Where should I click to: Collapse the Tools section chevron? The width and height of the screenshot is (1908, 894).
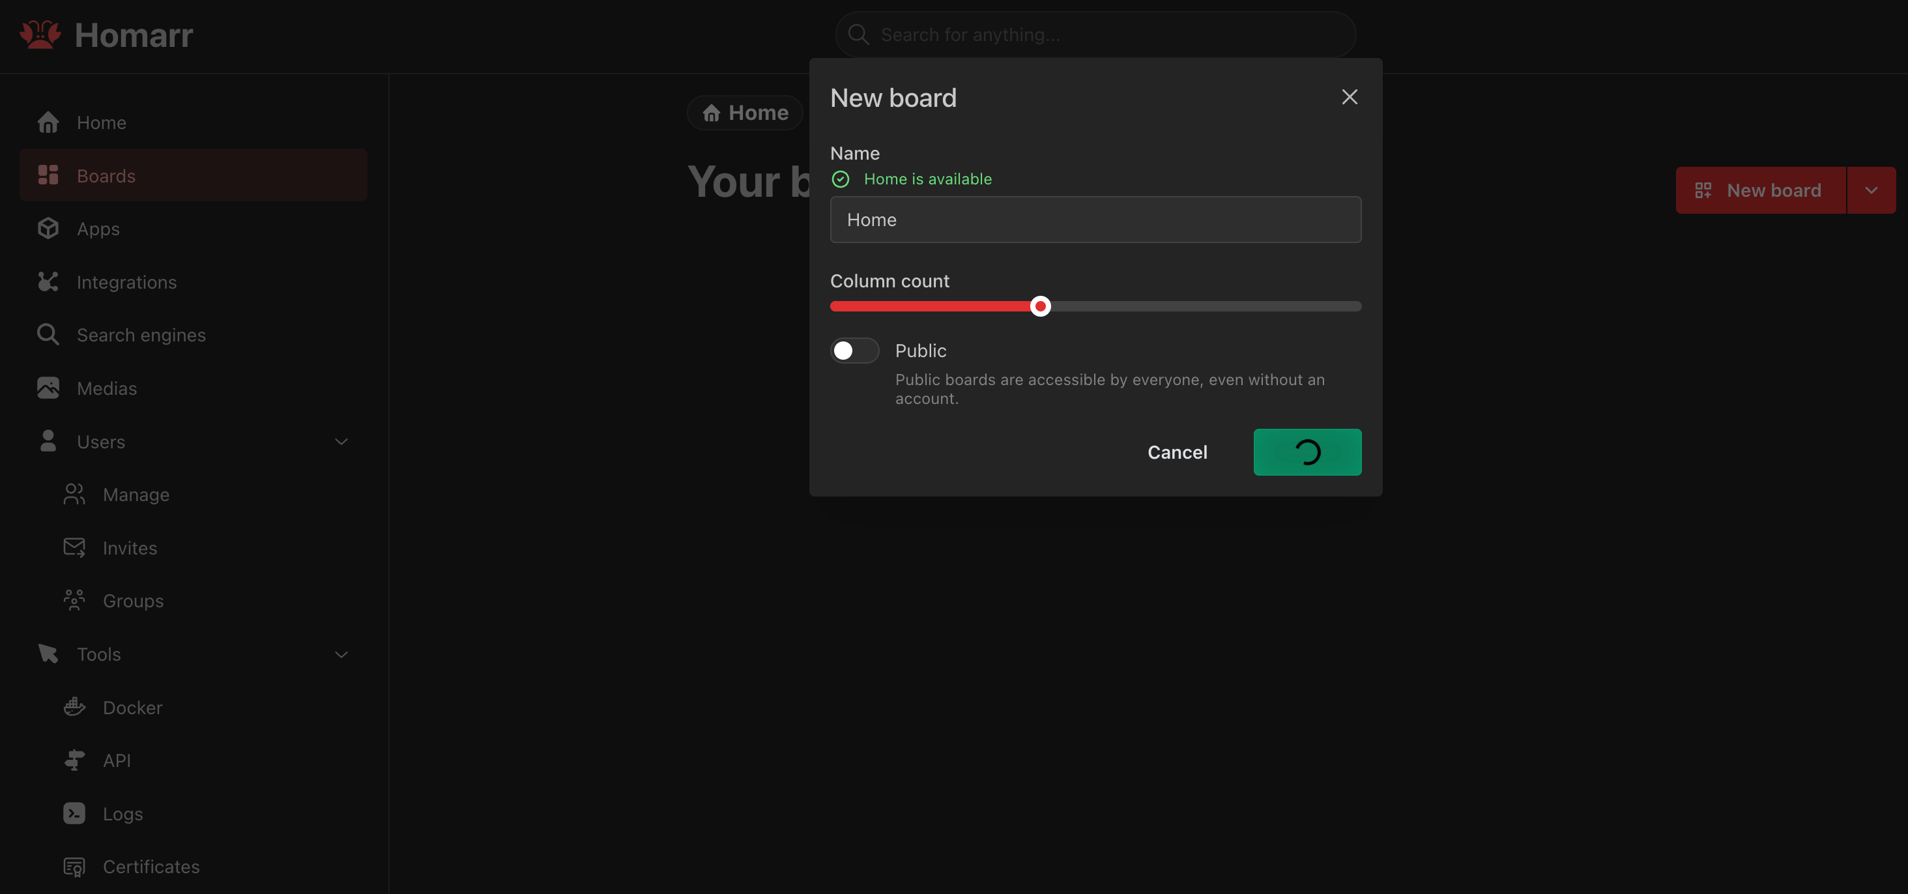pos(341,654)
